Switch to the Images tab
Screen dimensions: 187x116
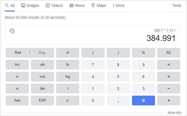point(30,5)
